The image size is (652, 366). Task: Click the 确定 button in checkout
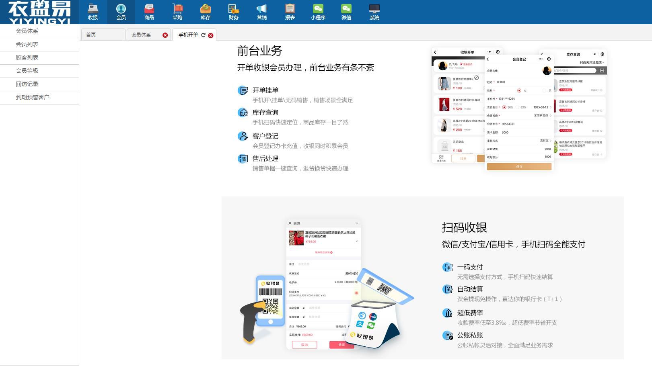[x=342, y=344]
